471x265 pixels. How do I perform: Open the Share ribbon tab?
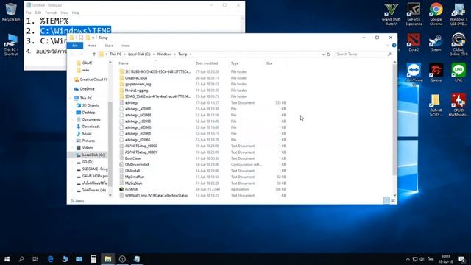pyautogui.click(x=109, y=46)
